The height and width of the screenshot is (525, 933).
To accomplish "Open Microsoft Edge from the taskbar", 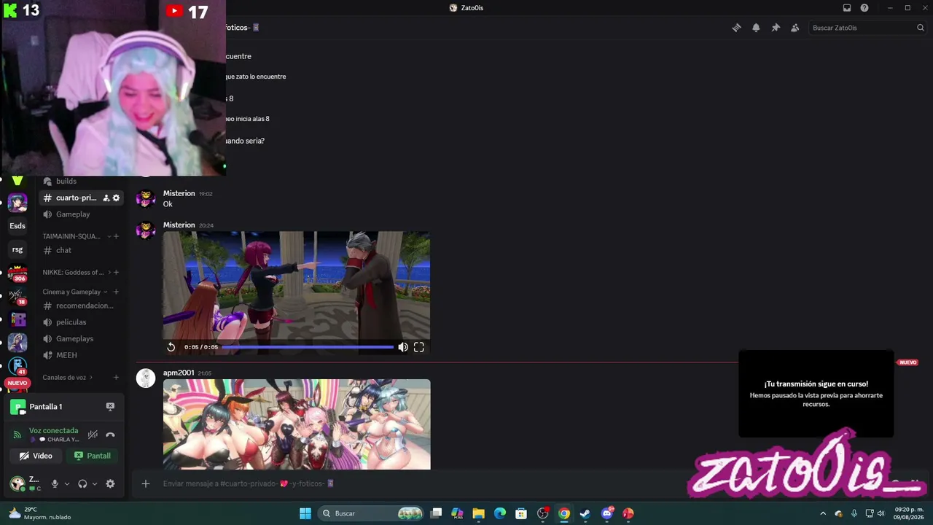I will coord(500,513).
